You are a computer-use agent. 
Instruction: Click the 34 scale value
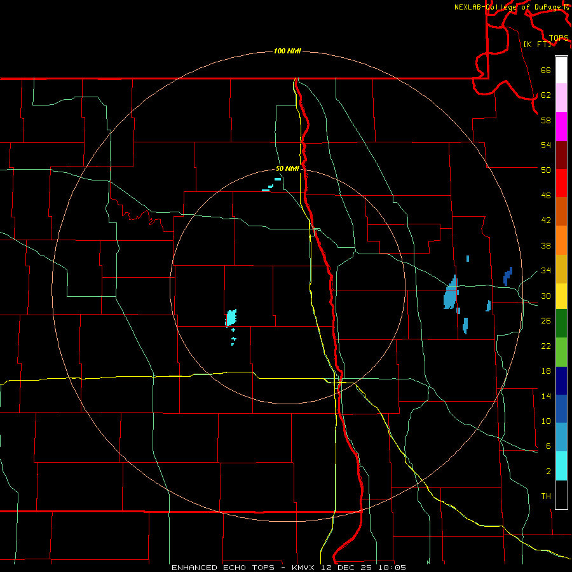546,271
